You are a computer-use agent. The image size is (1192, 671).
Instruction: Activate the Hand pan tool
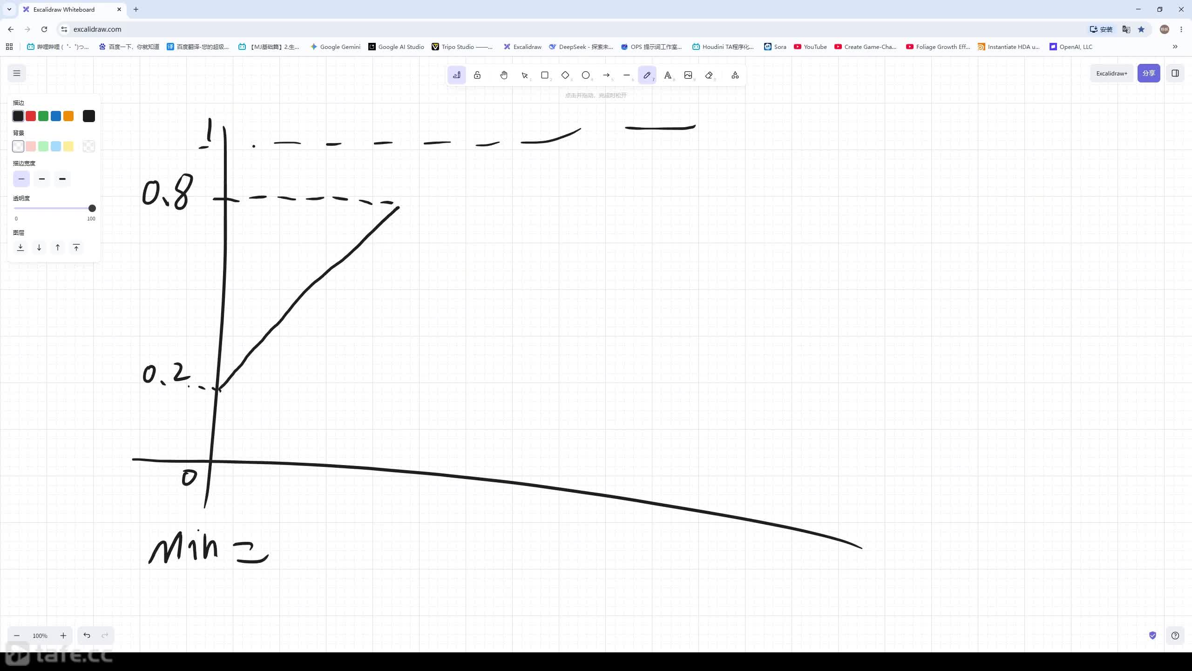504,75
